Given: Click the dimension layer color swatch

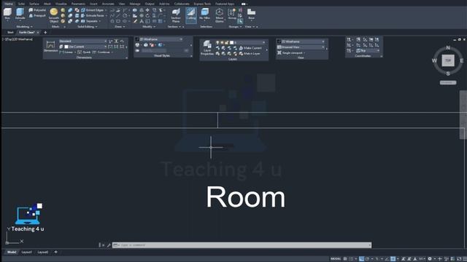Looking at the screenshot, I should [x=66, y=47].
